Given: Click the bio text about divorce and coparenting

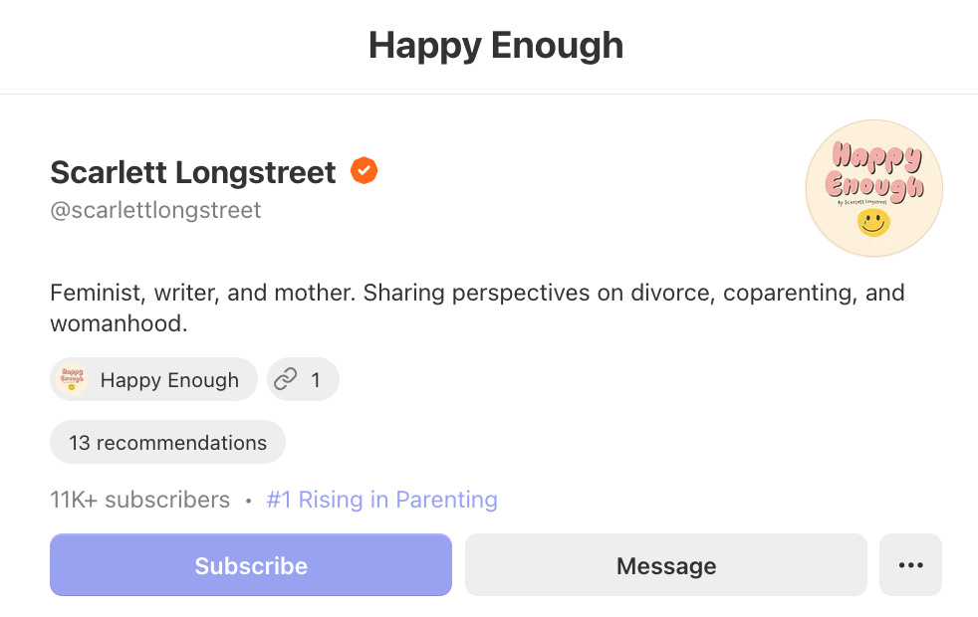Looking at the screenshot, I should click(x=477, y=308).
